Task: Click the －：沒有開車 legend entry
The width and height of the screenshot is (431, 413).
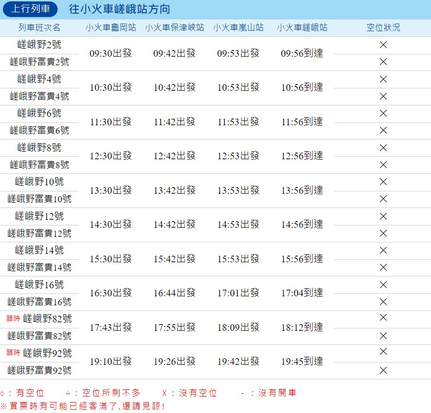Action: click(268, 393)
